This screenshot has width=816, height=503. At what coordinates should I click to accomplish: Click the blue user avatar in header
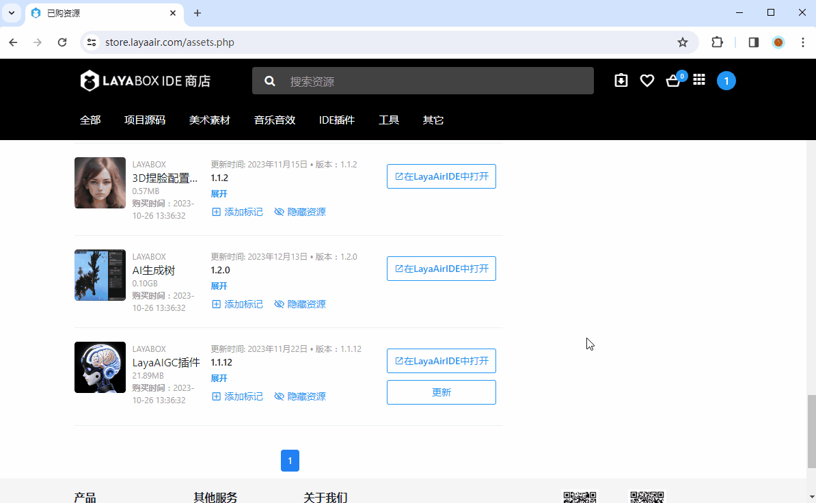pos(726,81)
